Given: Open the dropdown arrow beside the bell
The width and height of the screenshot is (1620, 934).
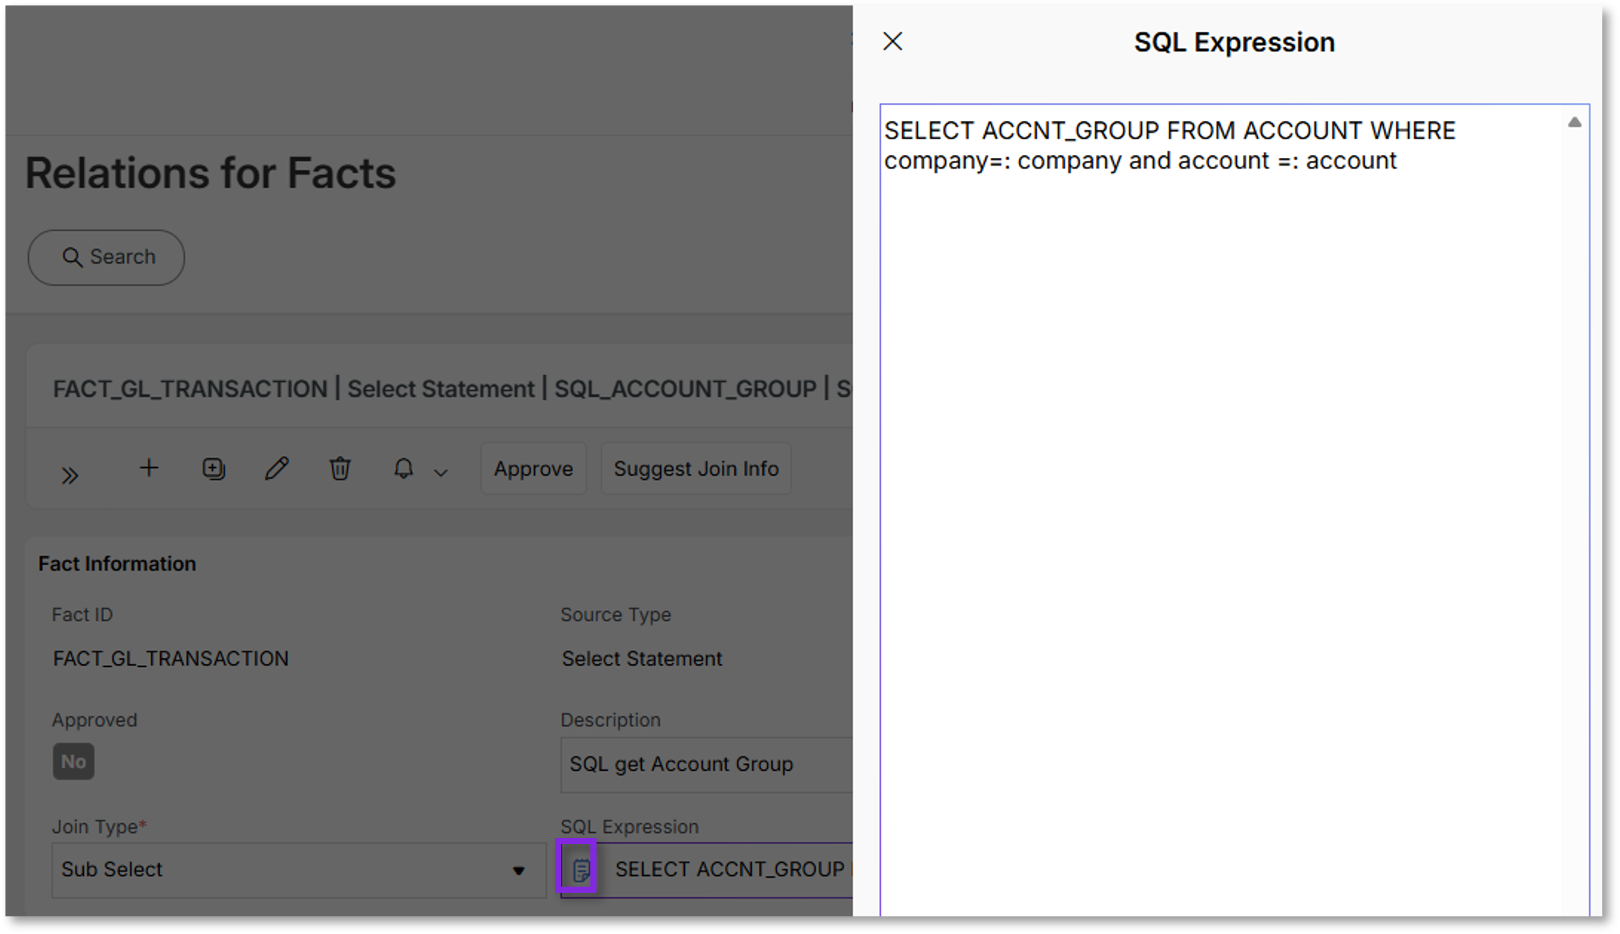Looking at the screenshot, I should (441, 474).
